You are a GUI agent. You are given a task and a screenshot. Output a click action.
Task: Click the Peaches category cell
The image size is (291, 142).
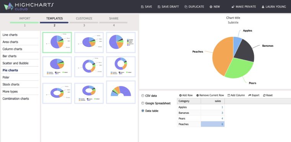189,124
